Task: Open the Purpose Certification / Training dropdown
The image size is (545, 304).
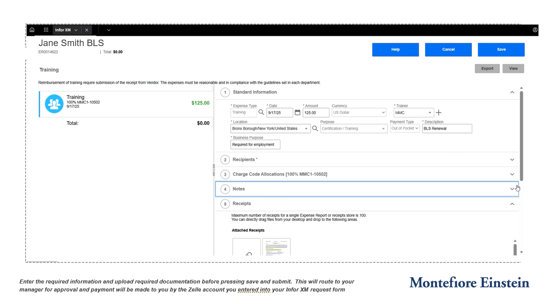Action: tap(354, 128)
